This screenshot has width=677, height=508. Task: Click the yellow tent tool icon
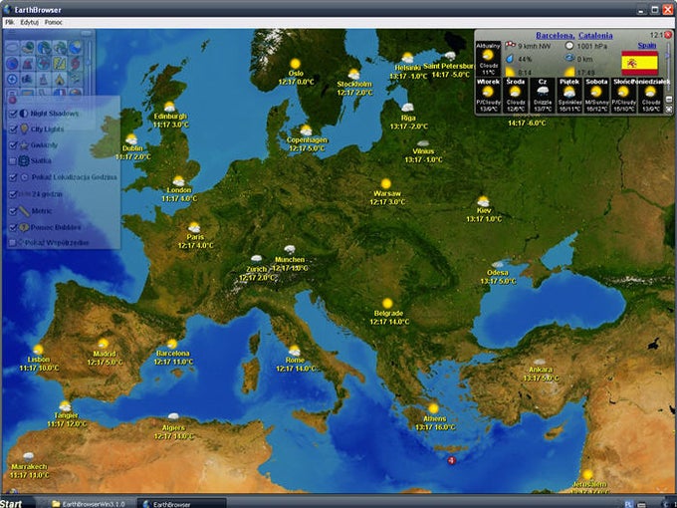coord(60,79)
